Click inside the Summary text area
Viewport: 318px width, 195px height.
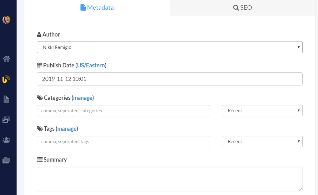169,179
